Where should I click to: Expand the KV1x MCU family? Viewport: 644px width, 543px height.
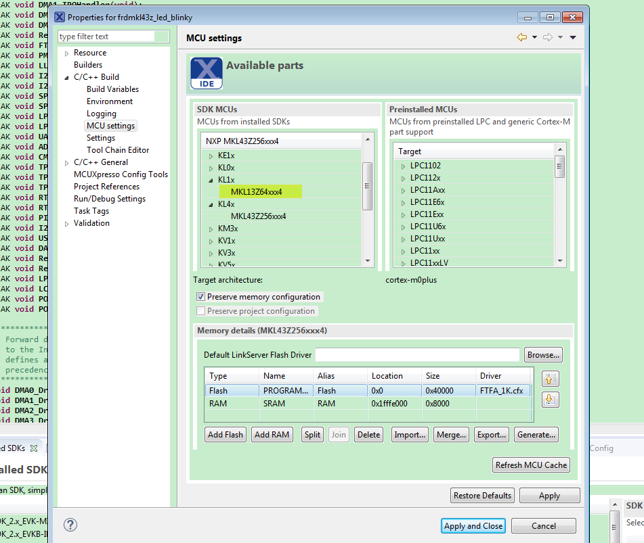coord(211,241)
